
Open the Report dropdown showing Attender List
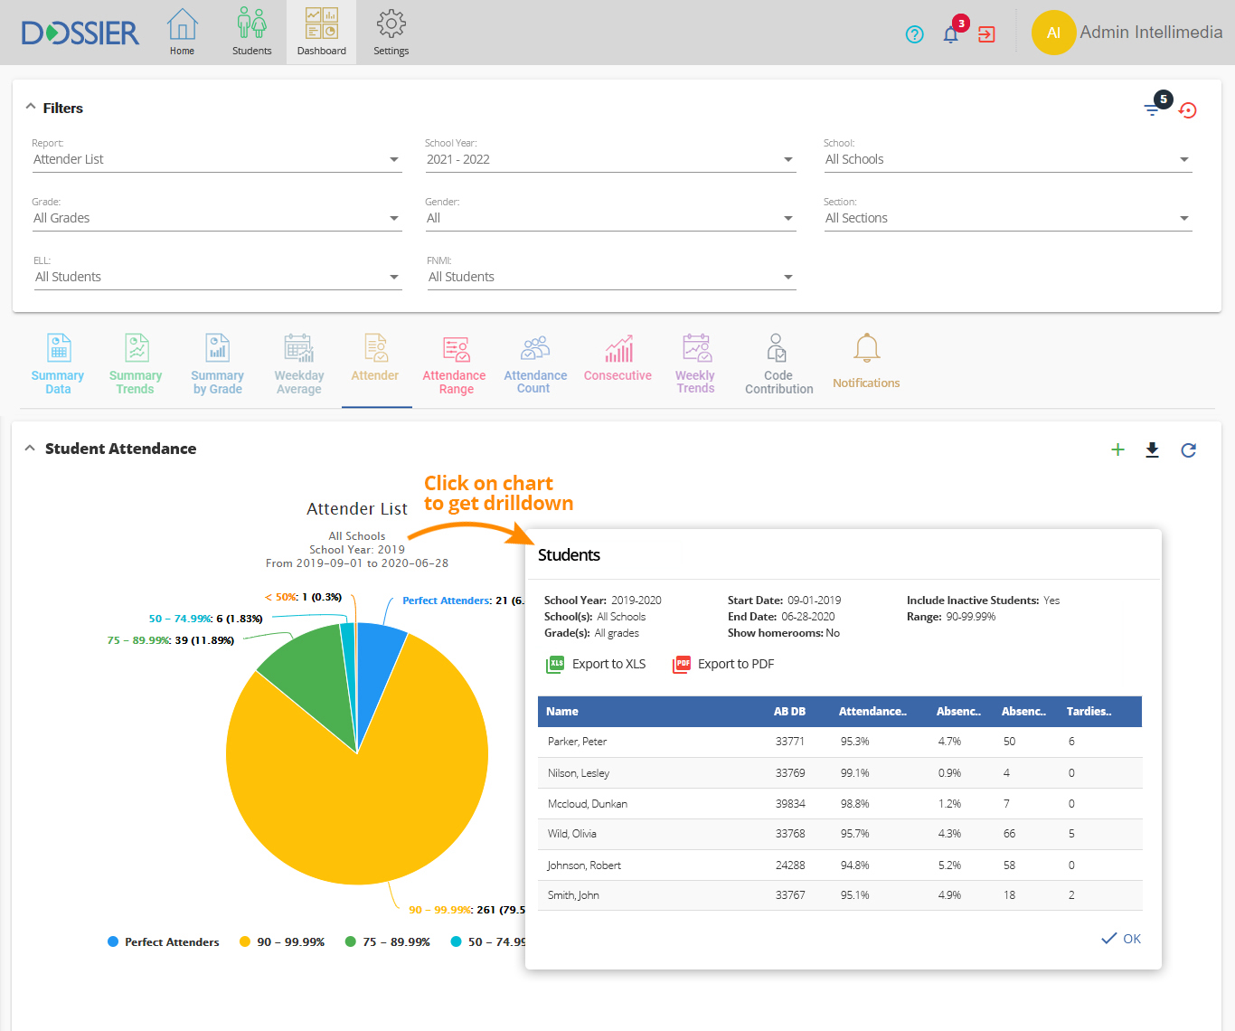pos(216,159)
